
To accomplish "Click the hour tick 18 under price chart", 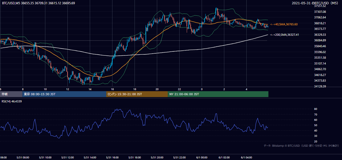I will (x=135, y=89).
